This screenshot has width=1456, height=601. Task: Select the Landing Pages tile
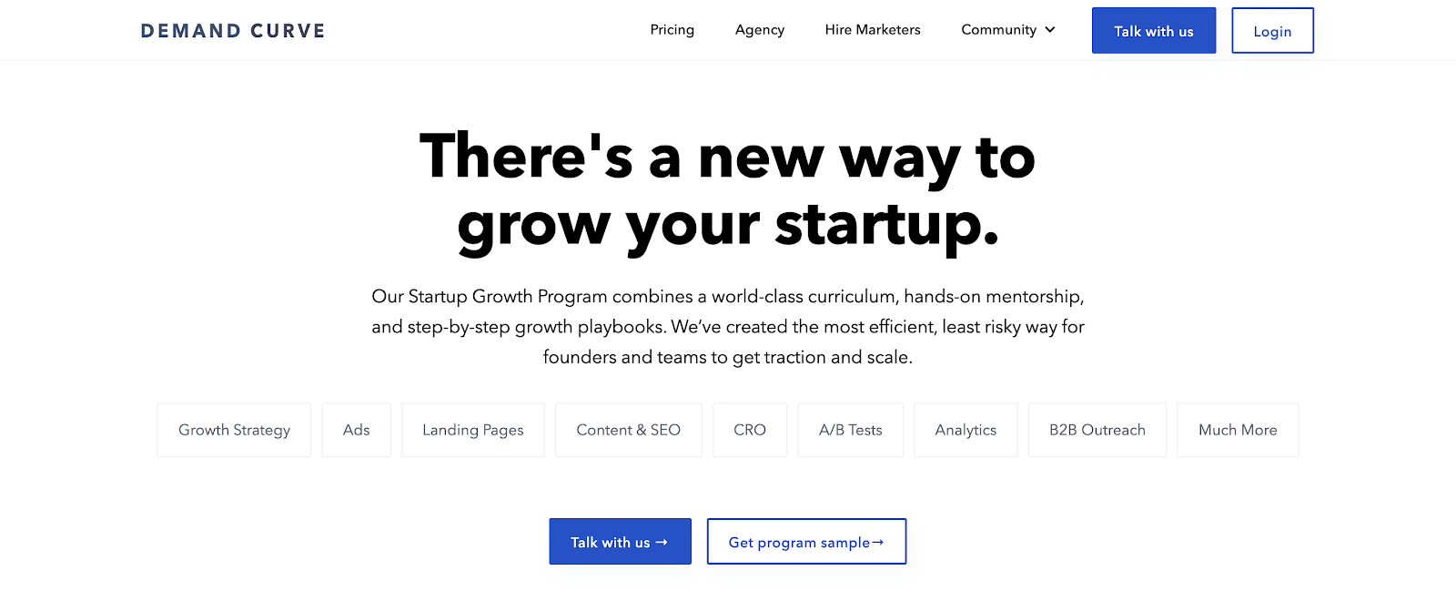pos(472,430)
